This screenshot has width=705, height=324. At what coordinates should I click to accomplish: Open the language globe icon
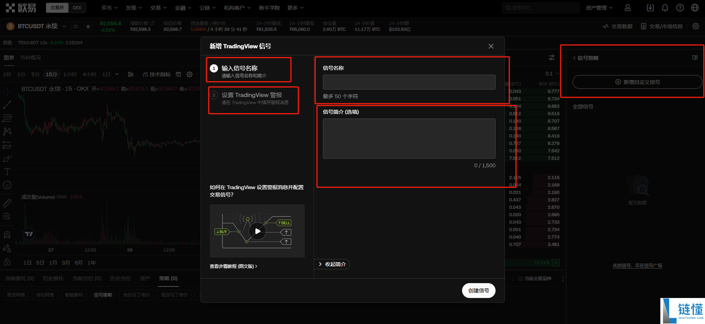(695, 8)
